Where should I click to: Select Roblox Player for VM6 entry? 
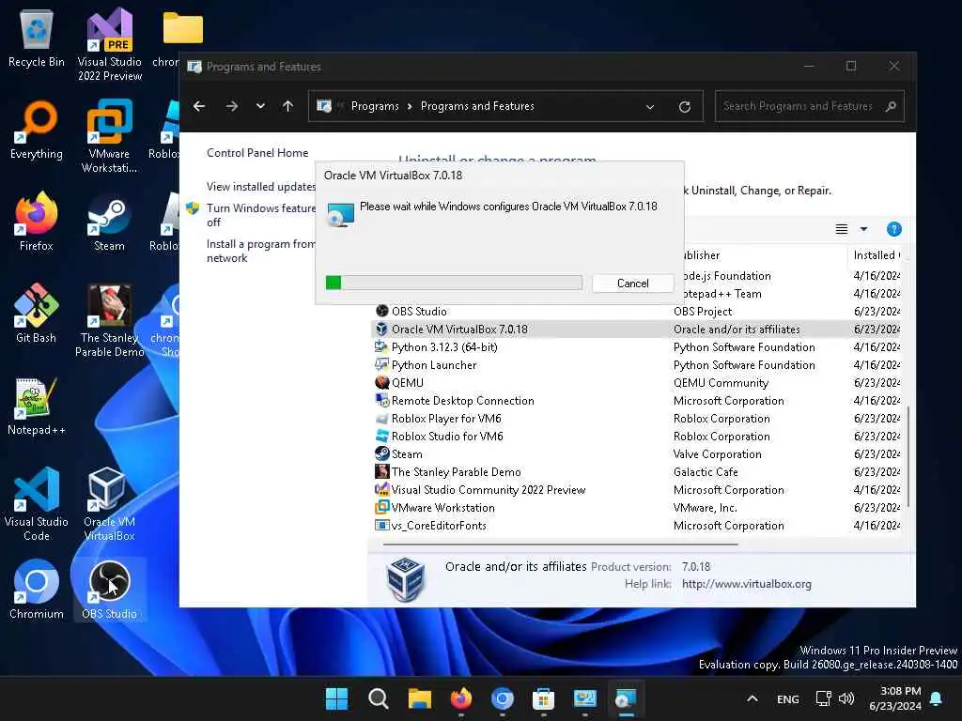pos(637,418)
